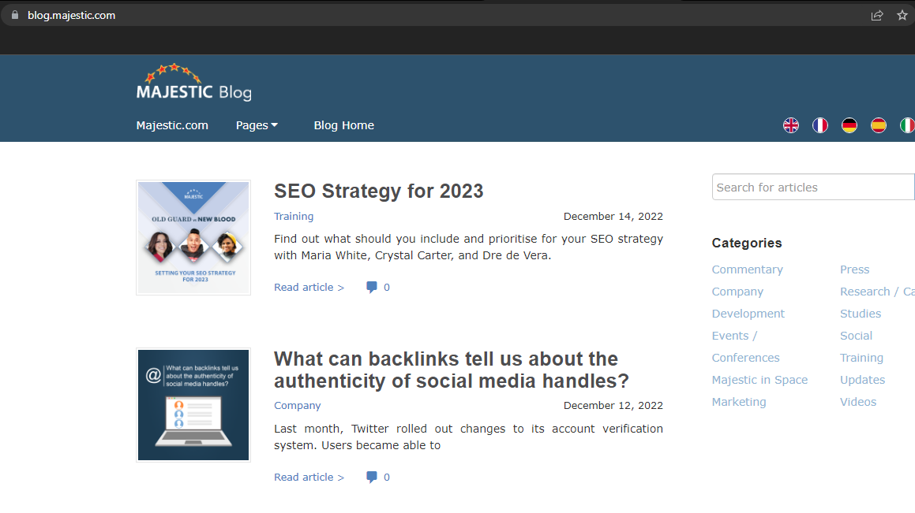Open SEO Strategy for 2023 article title

[x=379, y=191]
